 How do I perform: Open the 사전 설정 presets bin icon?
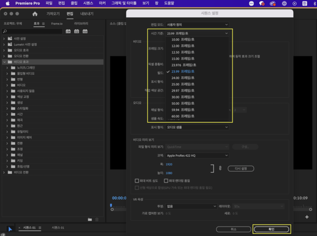point(10,38)
